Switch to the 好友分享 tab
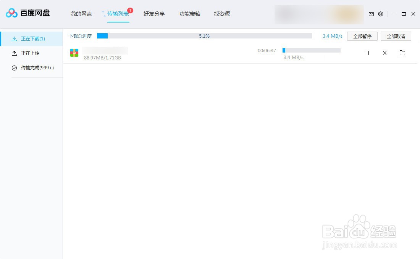Viewport: 420px width, 259px height. point(154,14)
